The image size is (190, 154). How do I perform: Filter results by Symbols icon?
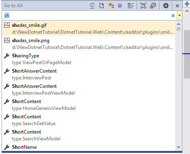130,6
